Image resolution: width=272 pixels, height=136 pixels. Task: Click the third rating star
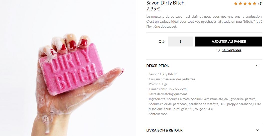click(x=245, y=3)
